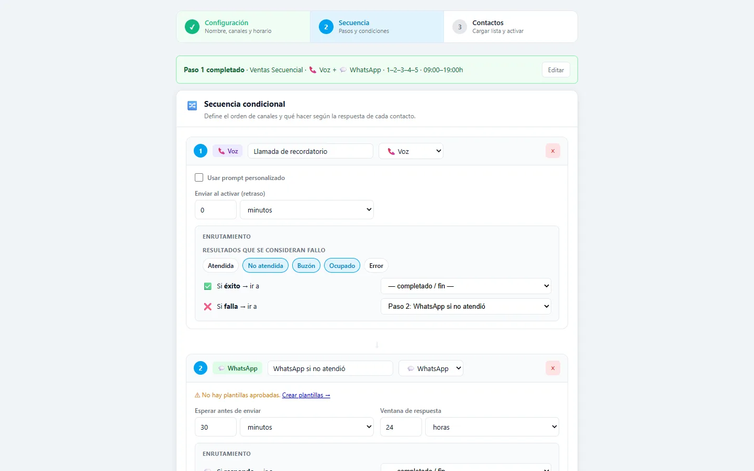Click the step 2 circle icon for Secuencia

coord(326,27)
